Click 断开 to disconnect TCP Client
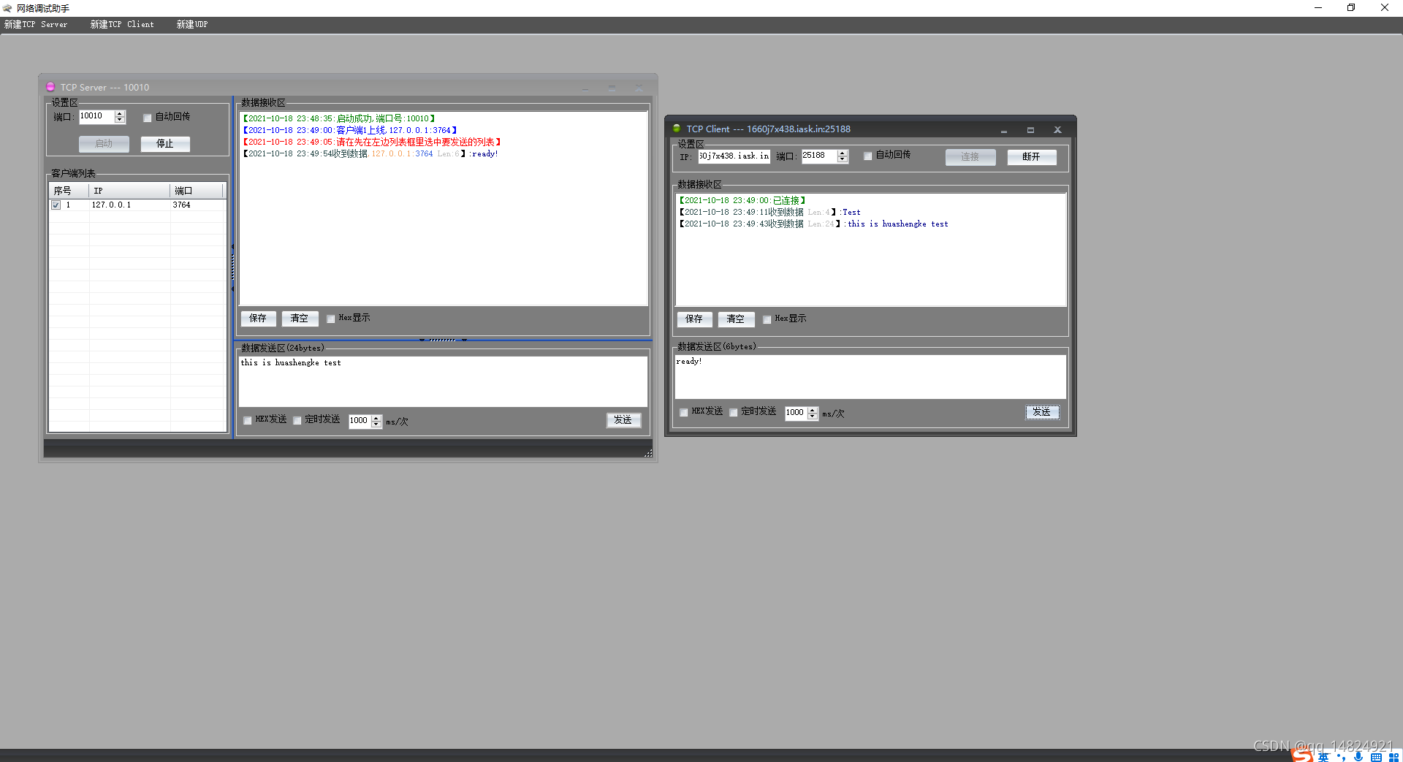 tap(1031, 157)
